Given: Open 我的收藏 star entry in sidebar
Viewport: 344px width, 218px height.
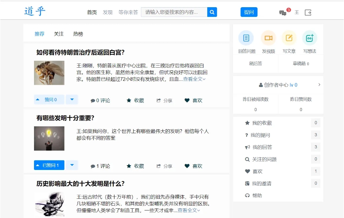Looking at the screenshot, I should [258, 123].
